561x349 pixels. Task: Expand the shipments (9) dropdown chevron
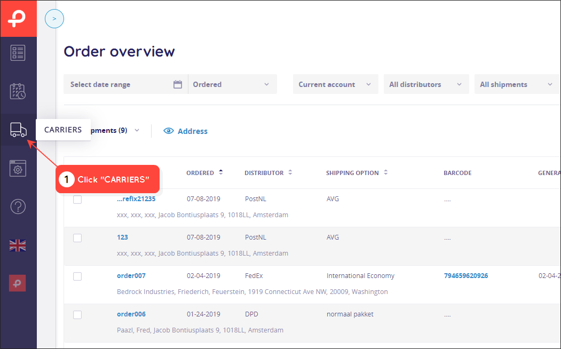[137, 130]
